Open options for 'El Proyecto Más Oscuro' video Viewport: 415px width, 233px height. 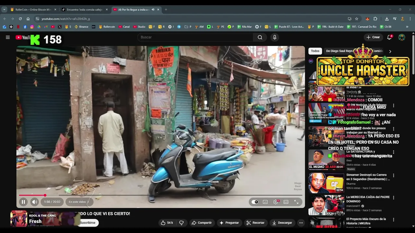(394, 219)
